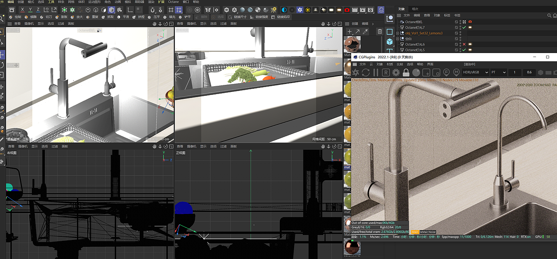Select the 填充 sculpt brush
Screen dimensions: 557x259
169,17
